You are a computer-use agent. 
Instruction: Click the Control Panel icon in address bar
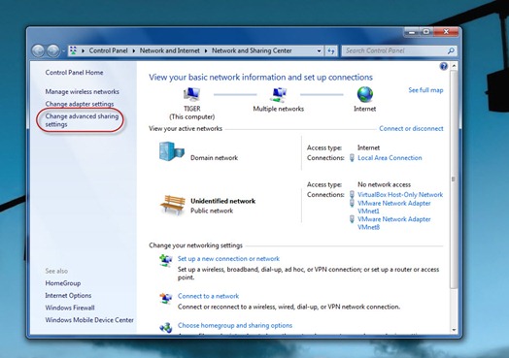74,50
